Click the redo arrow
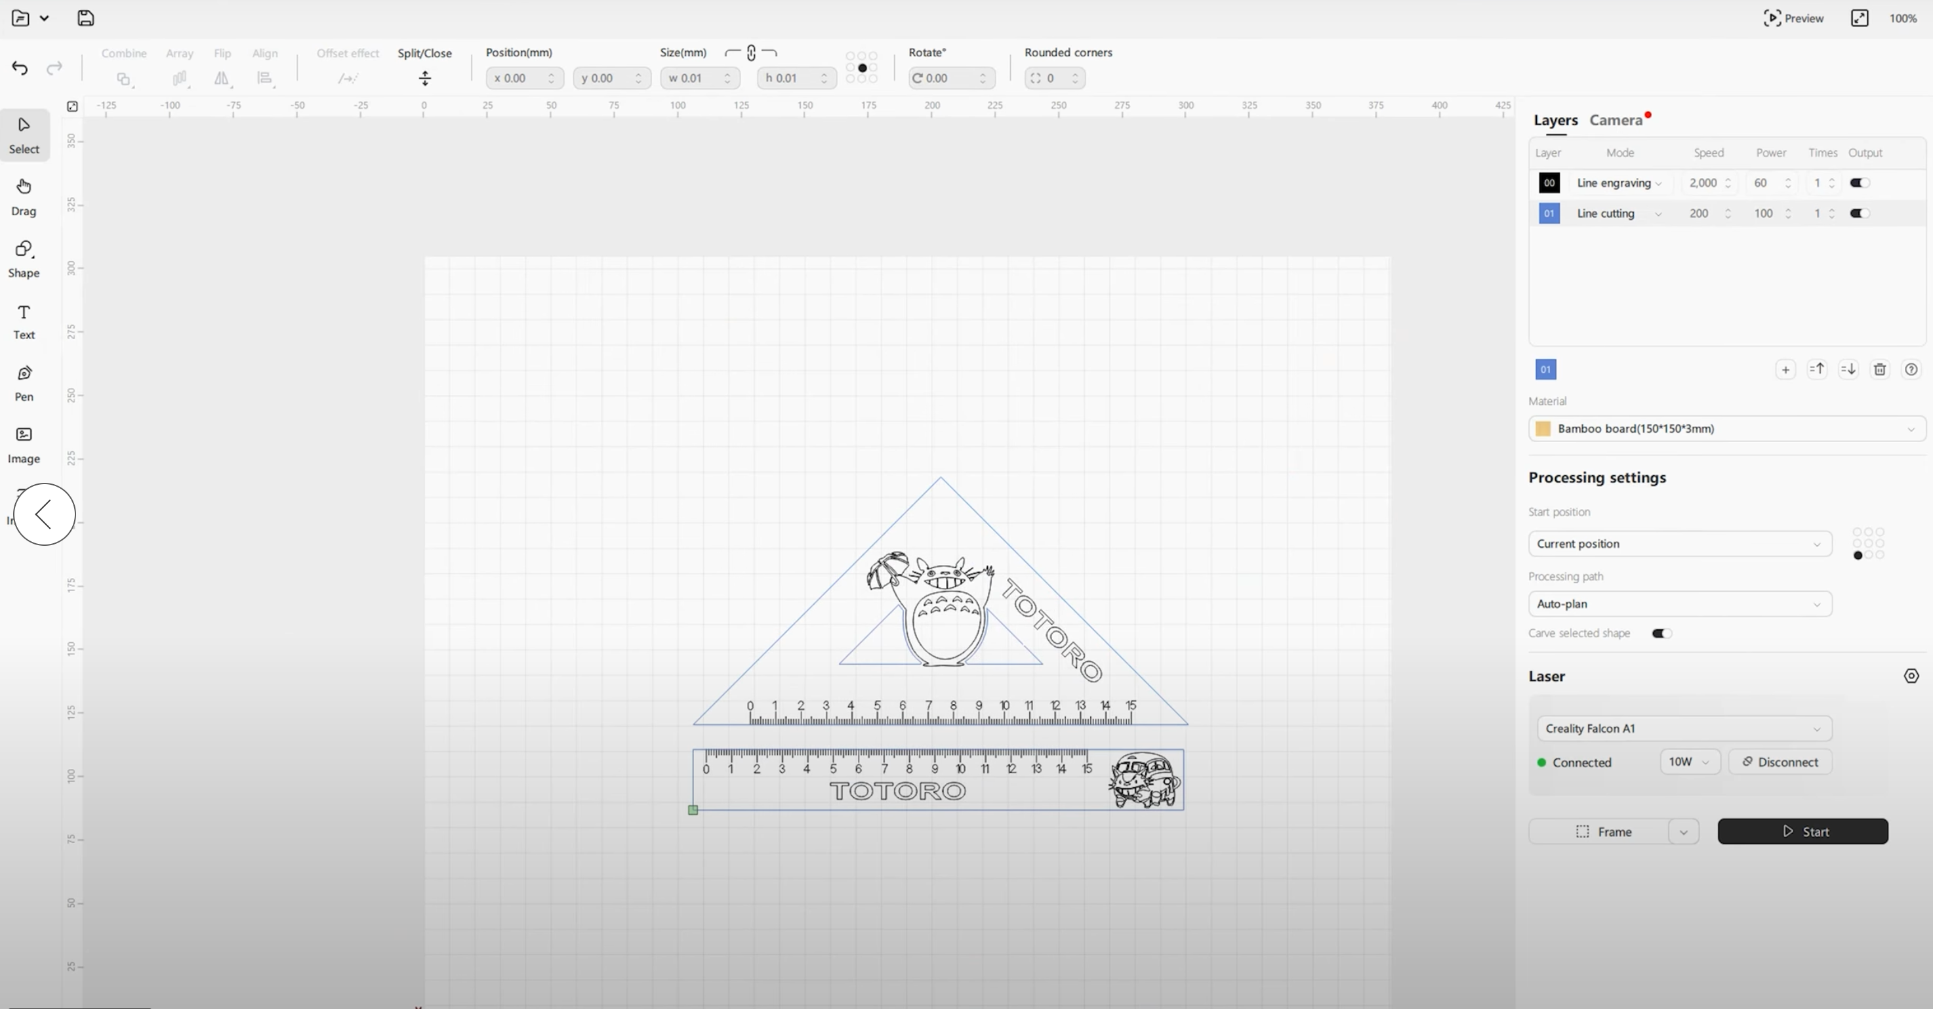 click(x=54, y=68)
